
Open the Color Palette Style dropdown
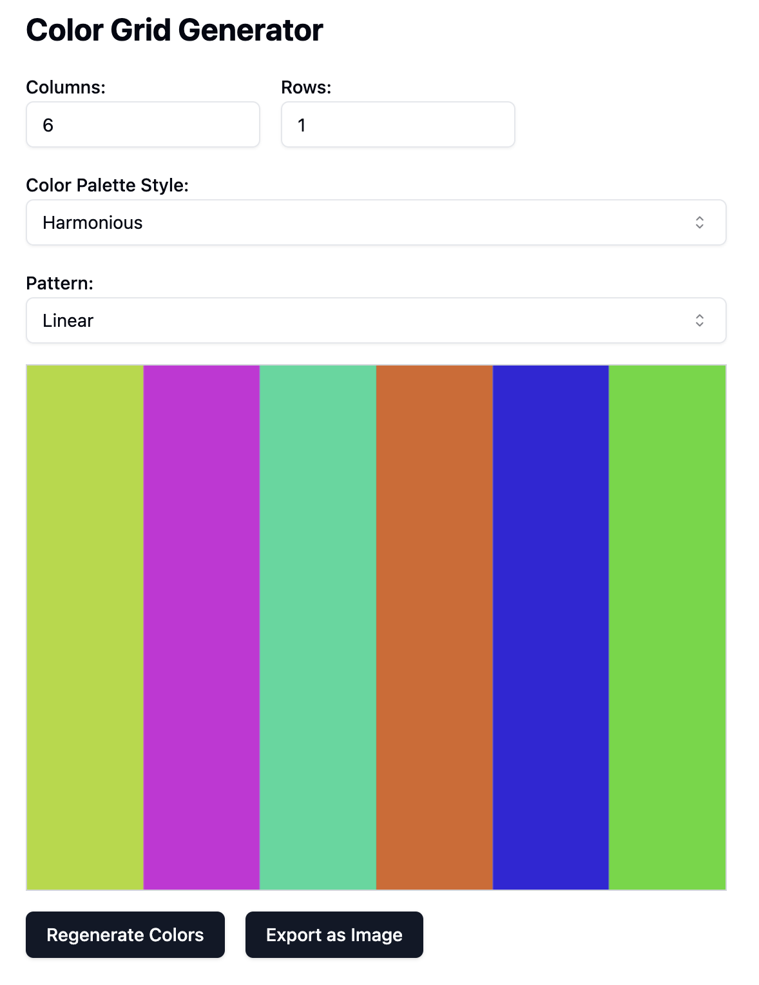coord(376,222)
